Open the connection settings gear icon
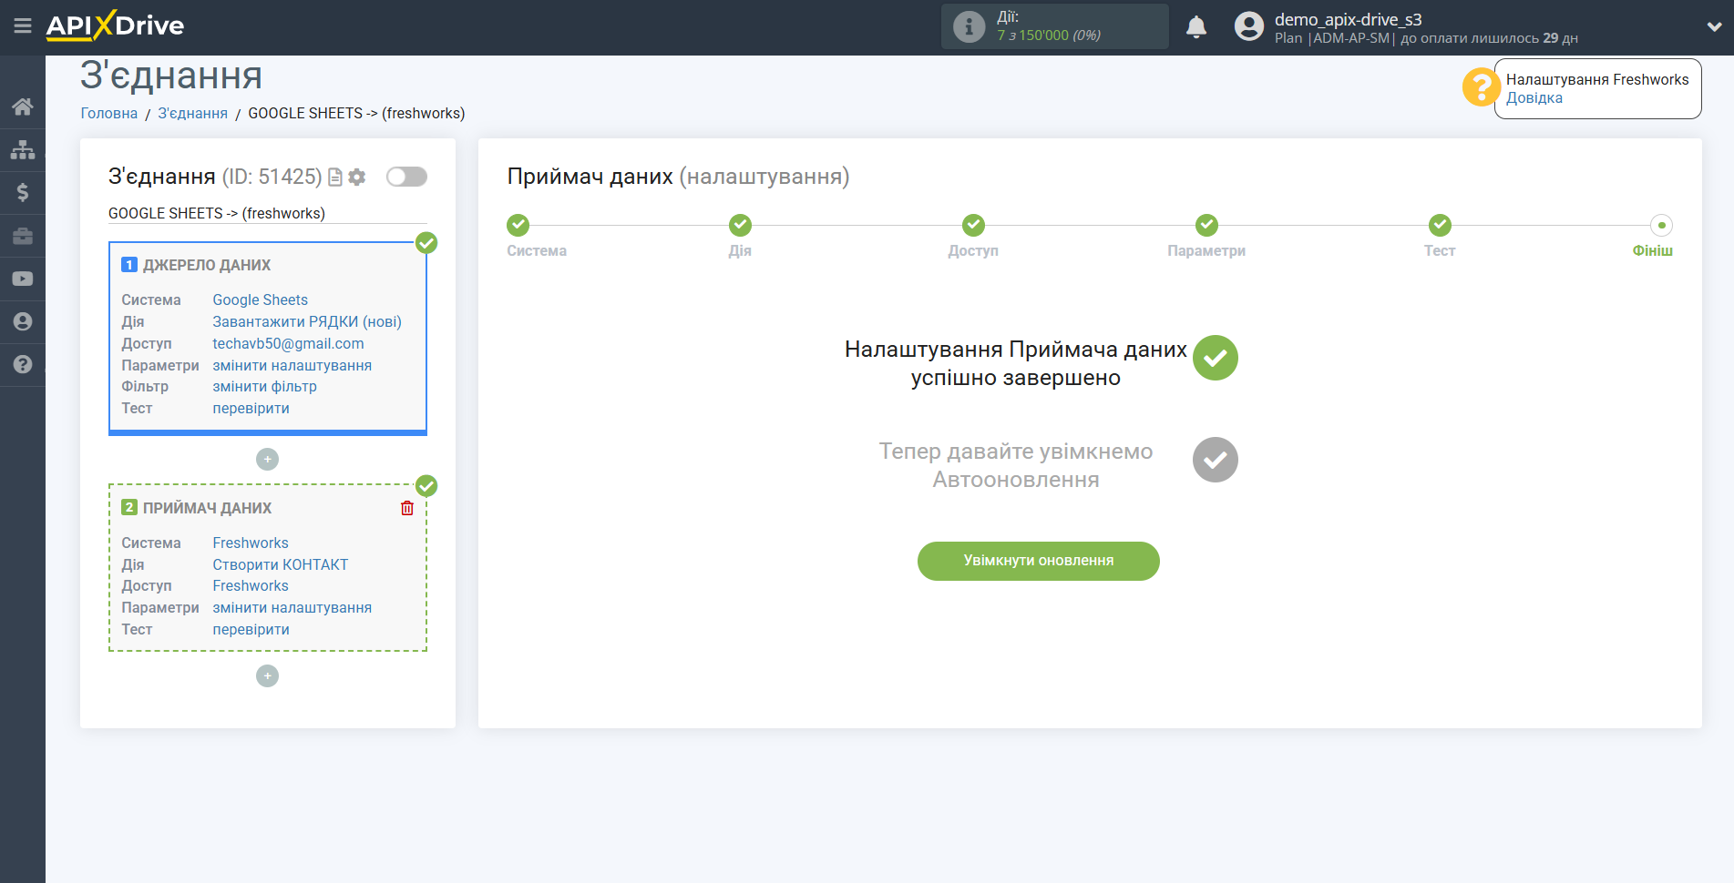Image resolution: width=1734 pixels, height=883 pixels. tap(357, 178)
